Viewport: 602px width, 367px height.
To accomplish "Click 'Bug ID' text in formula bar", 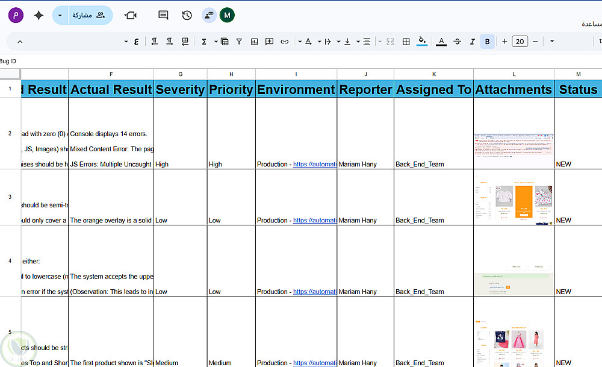I will coord(8,61).
